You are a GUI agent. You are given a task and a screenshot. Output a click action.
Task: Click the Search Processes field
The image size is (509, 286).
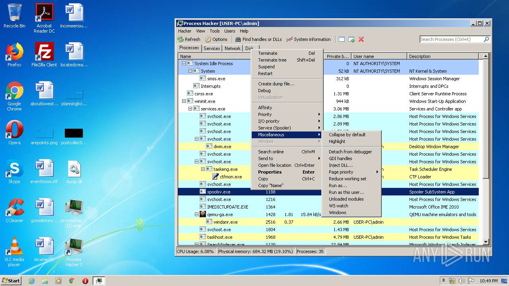click(x=451, y=39)
